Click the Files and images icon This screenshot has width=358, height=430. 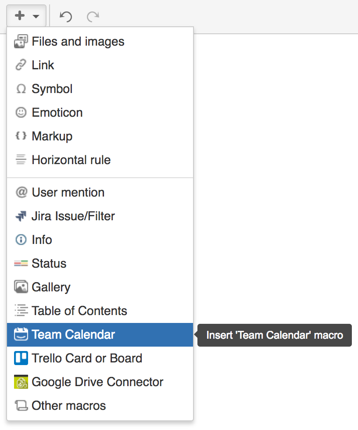[21, 42]
